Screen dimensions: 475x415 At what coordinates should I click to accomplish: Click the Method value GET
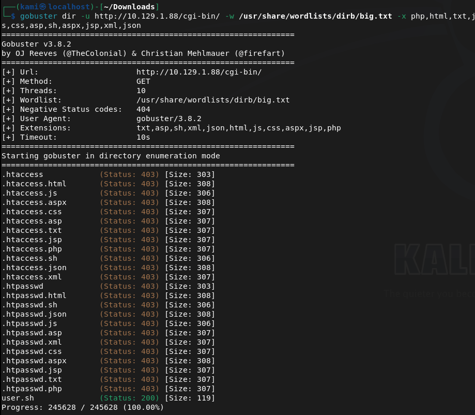click(x=143, y=81)
